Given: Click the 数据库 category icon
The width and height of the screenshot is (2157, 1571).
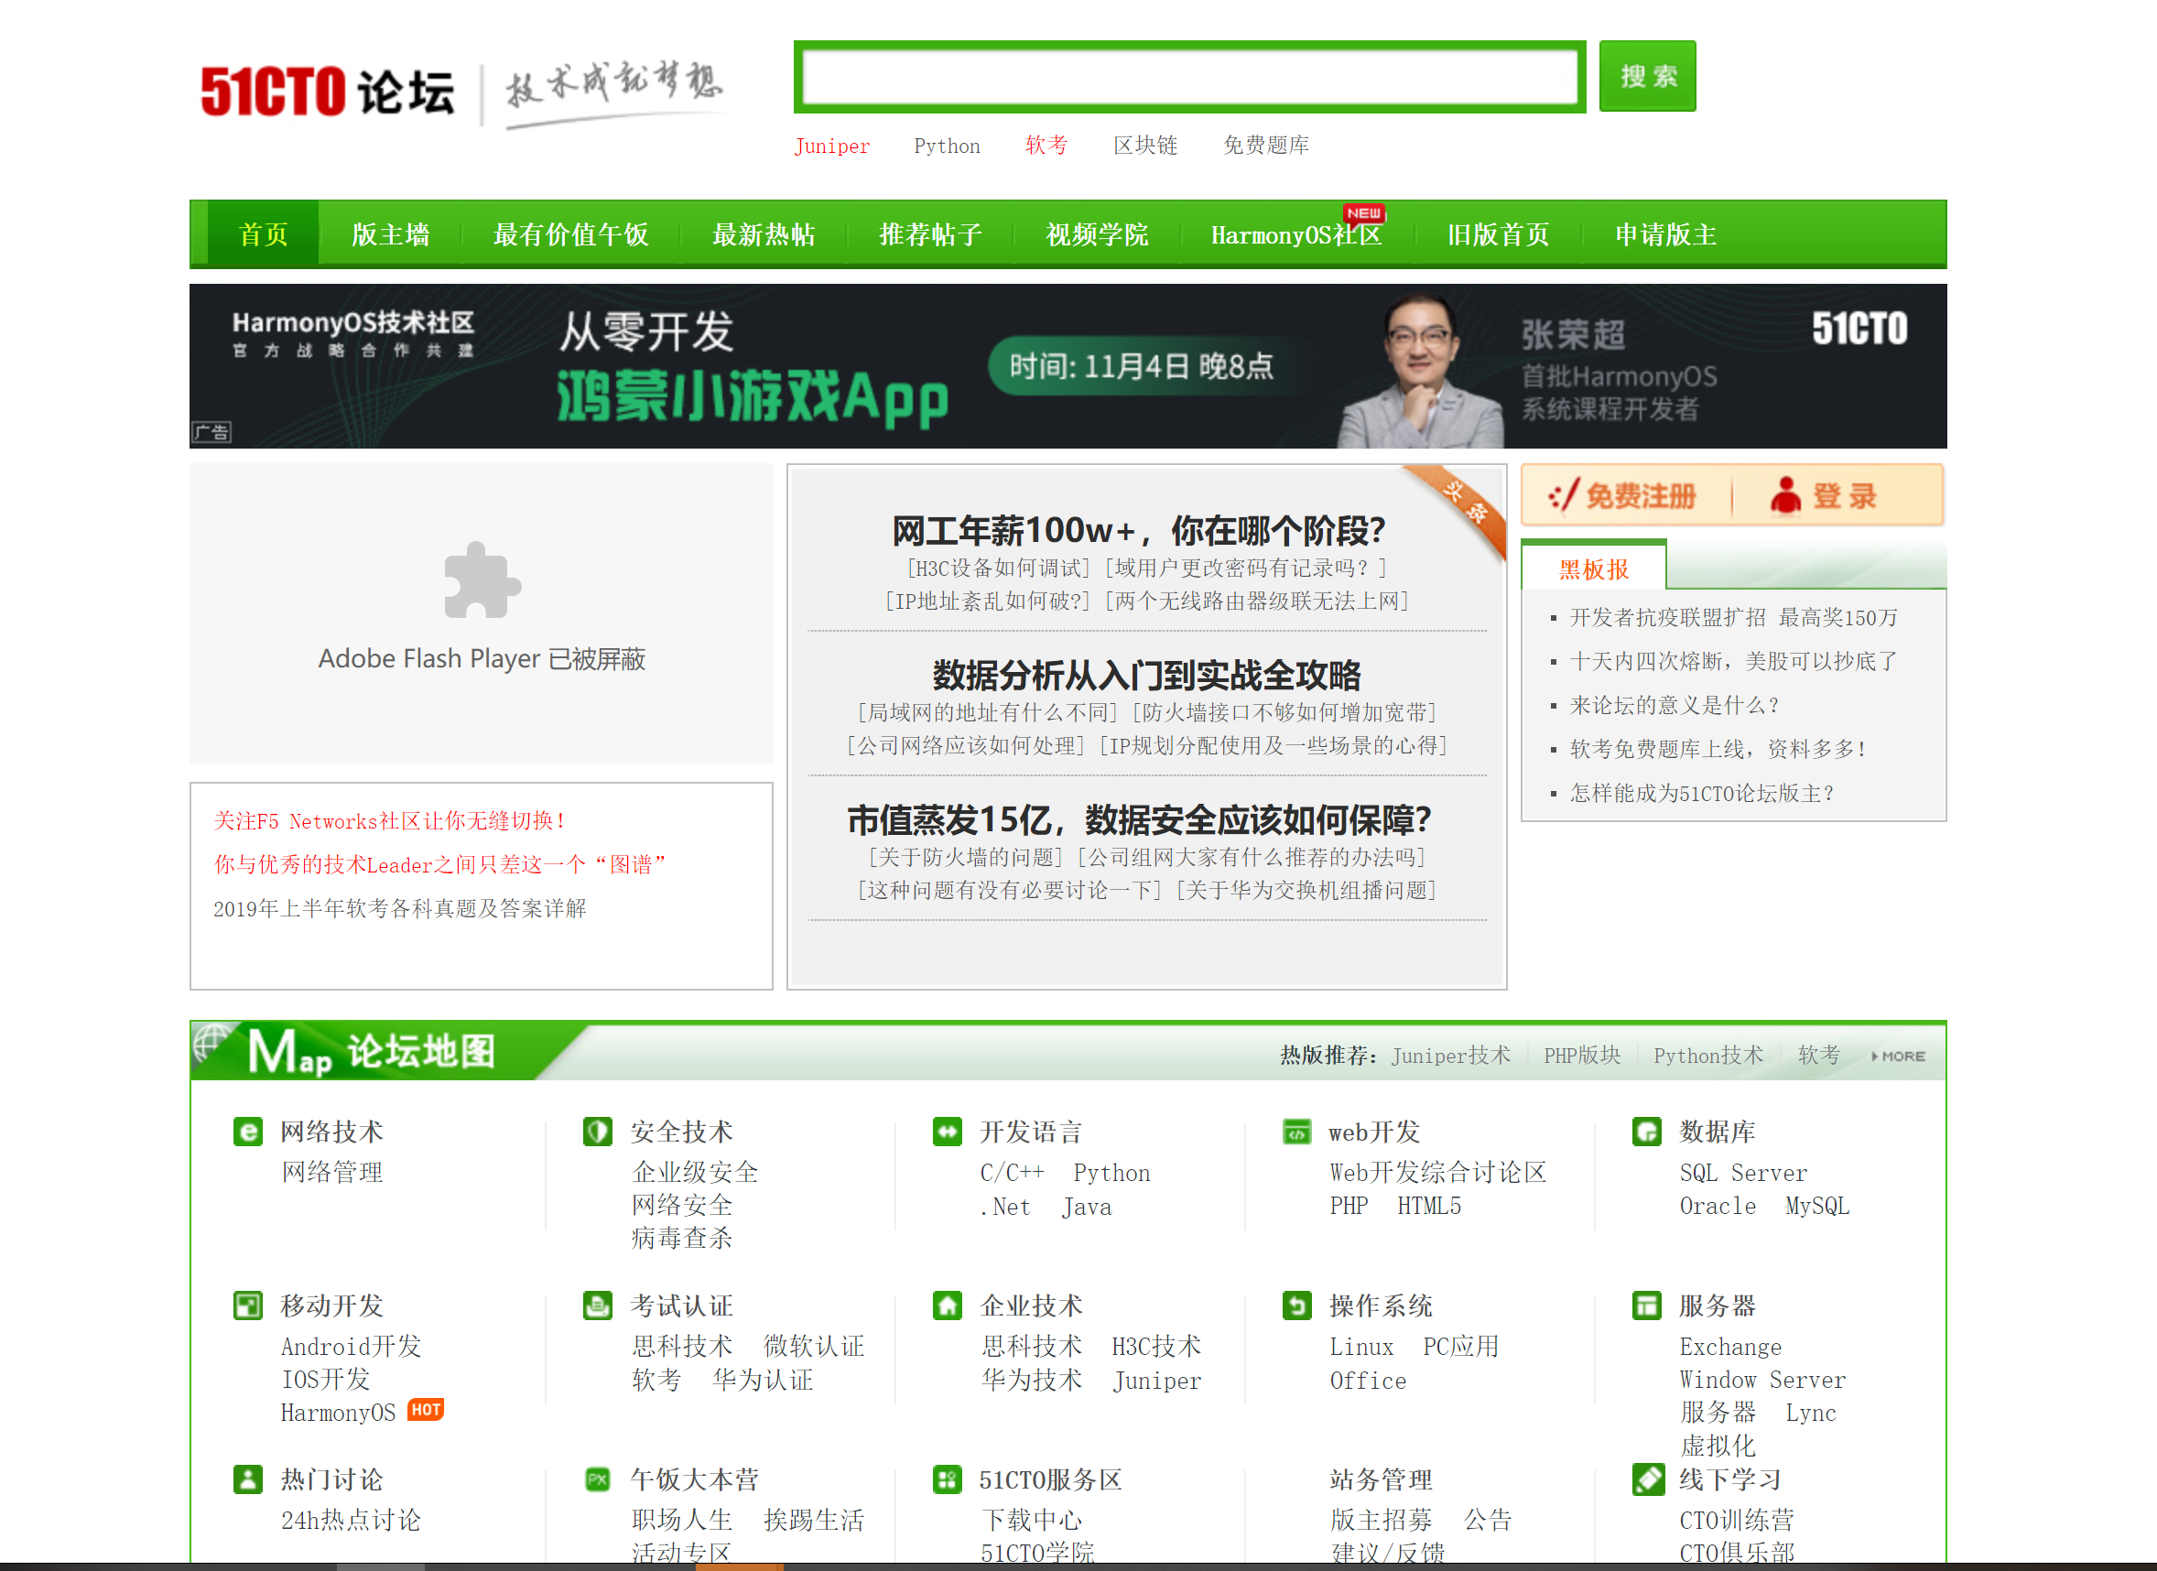Looking at the screenshot, I should tap(1646, 1132).
